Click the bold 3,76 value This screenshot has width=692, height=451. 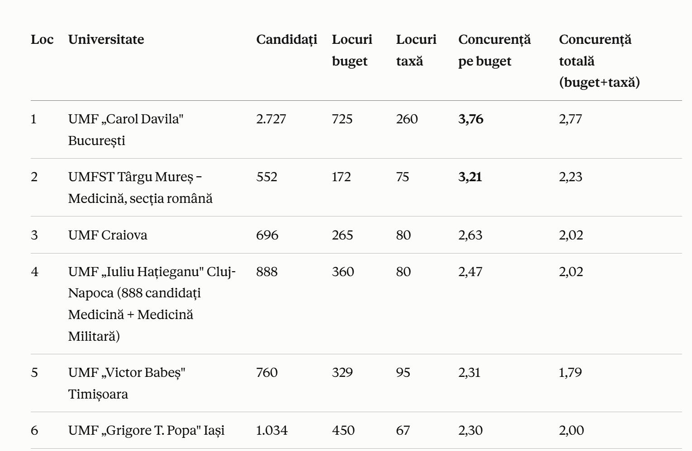coord(471,119)
